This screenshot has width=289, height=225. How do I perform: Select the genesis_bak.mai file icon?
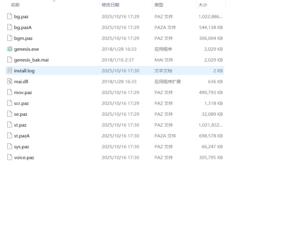(x=10, y=60)
